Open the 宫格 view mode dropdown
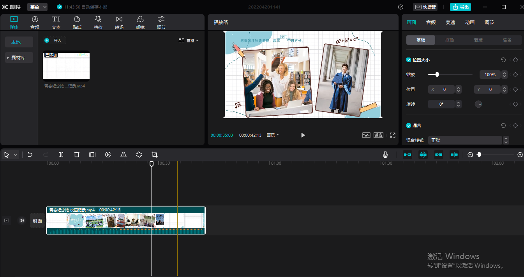Image resolution: width=524 pixels, height=277 pixels. coord(189,40)
